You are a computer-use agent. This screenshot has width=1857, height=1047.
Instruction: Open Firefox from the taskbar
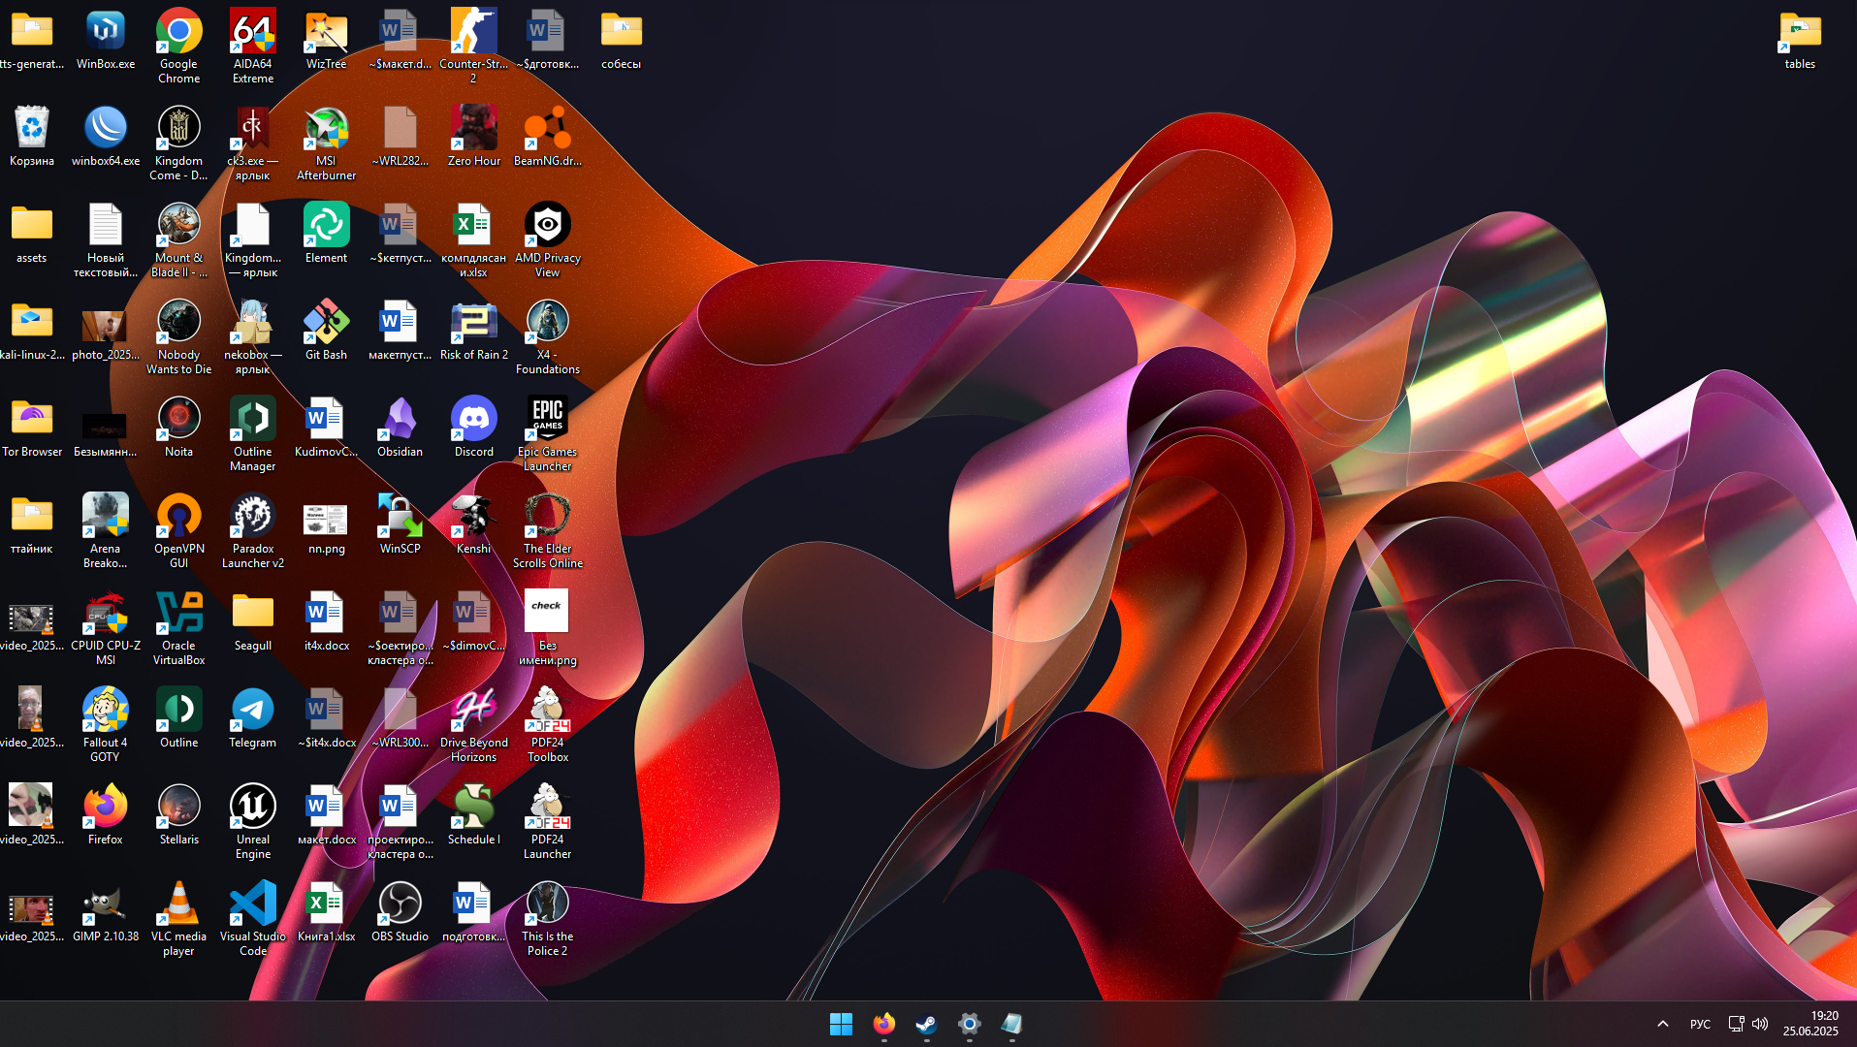(883, 1024)
